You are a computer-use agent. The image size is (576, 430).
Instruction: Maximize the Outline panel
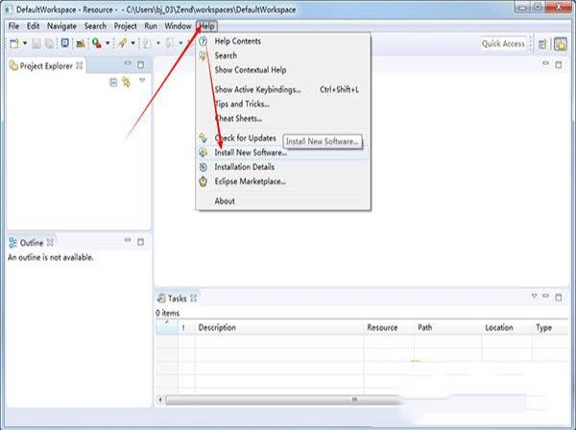(x=141, y=242)
